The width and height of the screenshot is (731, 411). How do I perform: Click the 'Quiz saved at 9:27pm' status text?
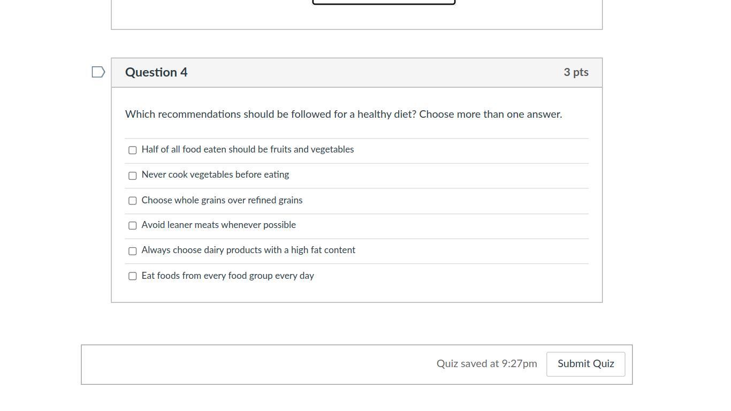point(486,364)
